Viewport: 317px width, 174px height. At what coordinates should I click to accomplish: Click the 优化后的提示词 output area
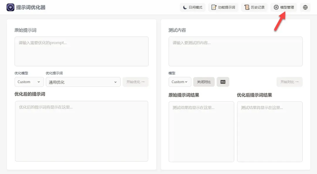tap(82, 131)
